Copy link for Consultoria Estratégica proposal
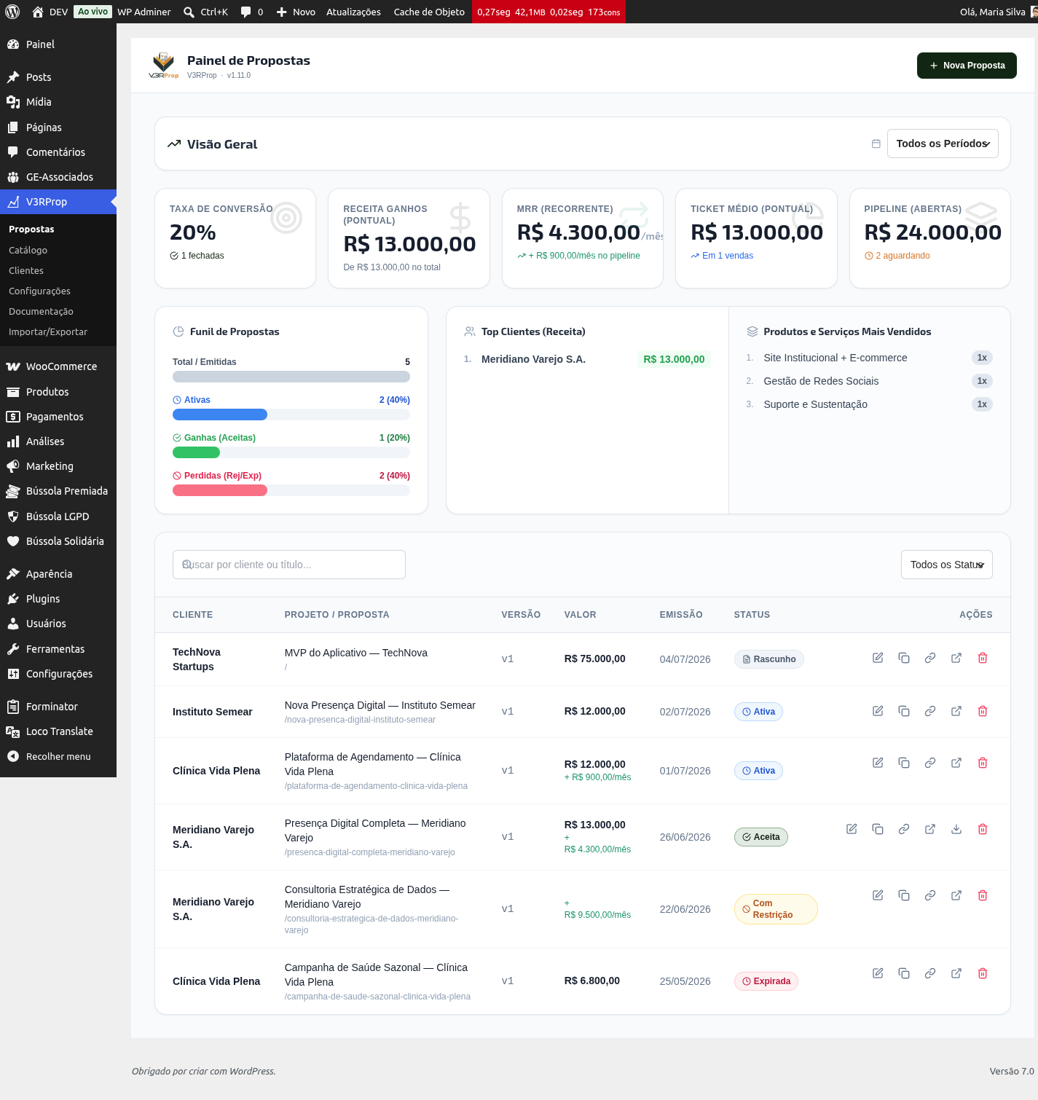Image resolution: width=1038 pixels, height=1100 pixels. click(930, 895)
